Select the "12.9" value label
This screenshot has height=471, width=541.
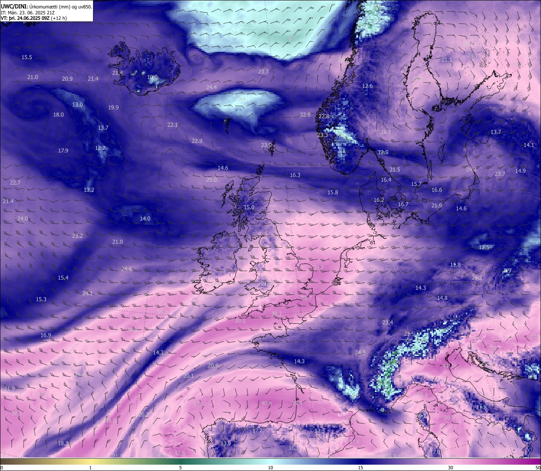point(383,152)
